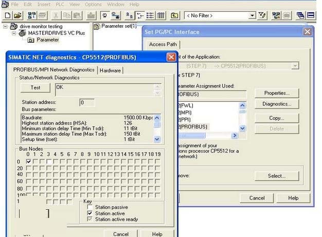This screenshot has width=322, height=237.
Task: Click the Diagnostics... button
Action: coord(277,104)
